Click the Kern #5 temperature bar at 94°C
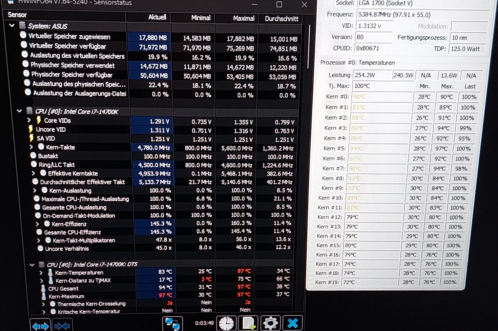498x331 pixels. pyautogui.click(x=379, y=149)
